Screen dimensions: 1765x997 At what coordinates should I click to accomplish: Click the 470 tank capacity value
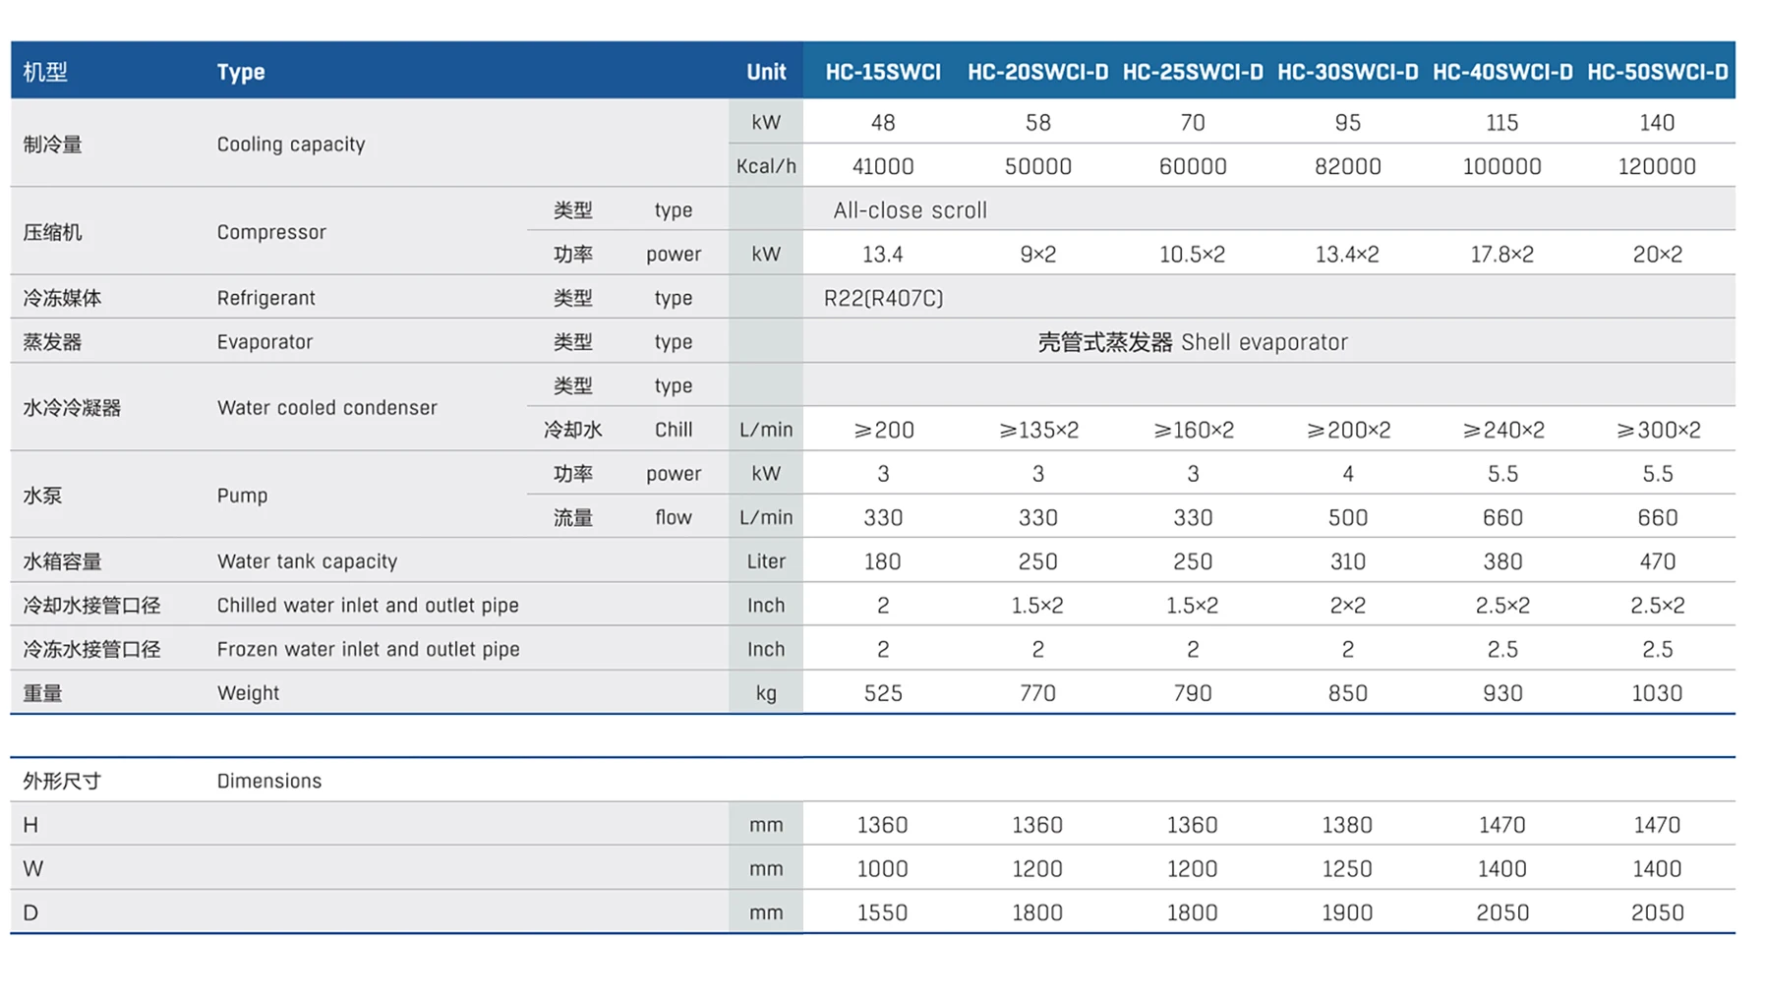click(x=1657, y=561)
